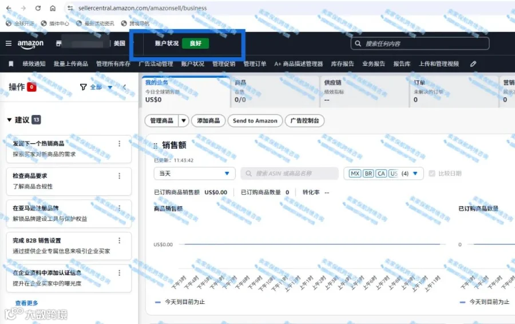Select the 我的业务 tab
Viewport: 515px width, 324px height.
185,92
